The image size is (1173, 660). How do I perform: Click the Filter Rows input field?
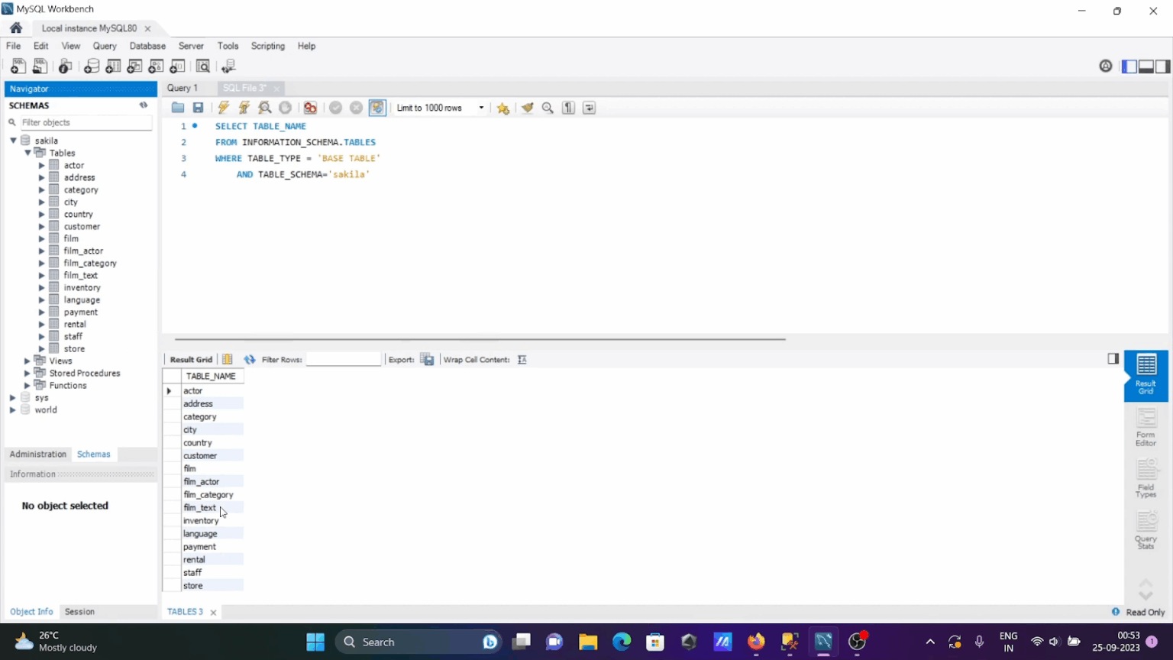pos(343,359)
